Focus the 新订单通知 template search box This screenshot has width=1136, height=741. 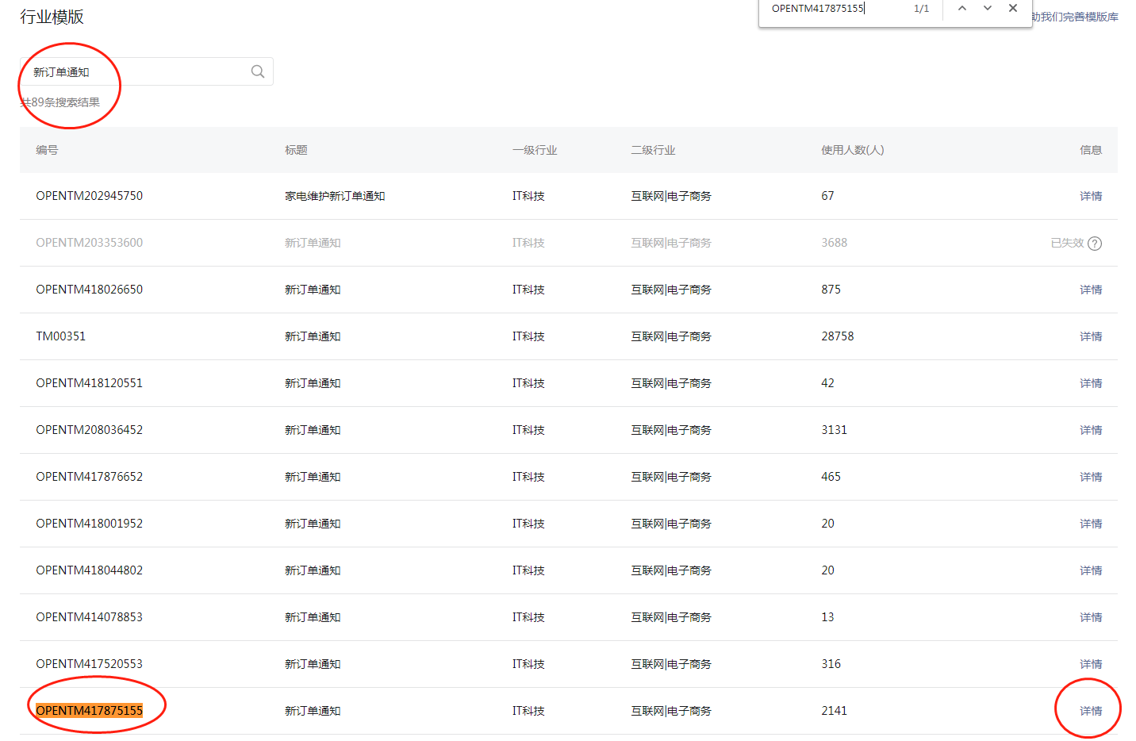(x=135, y=72)
